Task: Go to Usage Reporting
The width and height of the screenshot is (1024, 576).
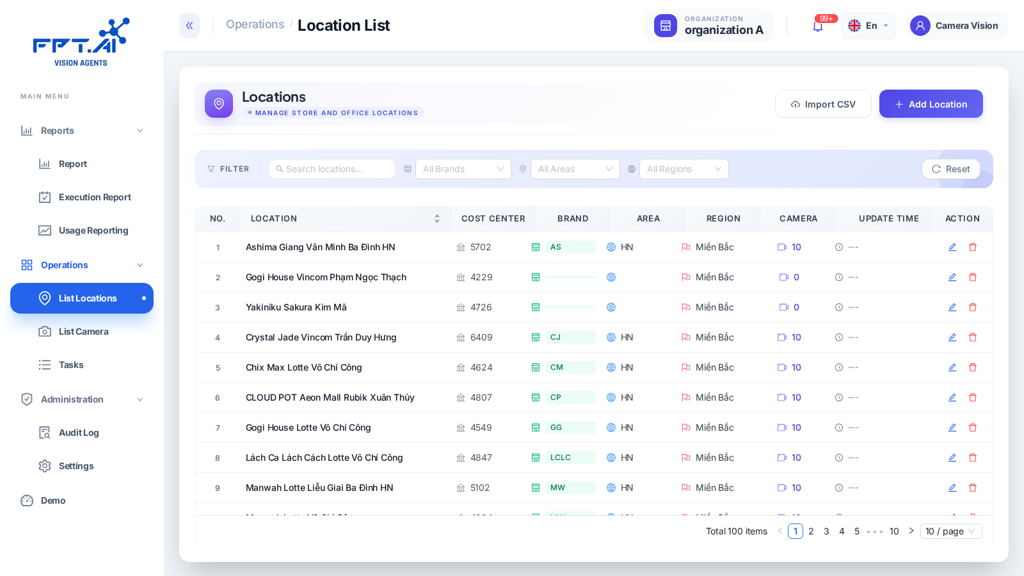Action: [x=82, y=230]
